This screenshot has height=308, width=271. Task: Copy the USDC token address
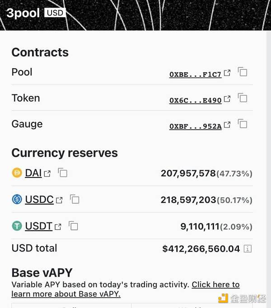(75, 200)
